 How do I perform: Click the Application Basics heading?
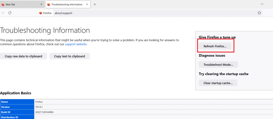tap(16, 93)
